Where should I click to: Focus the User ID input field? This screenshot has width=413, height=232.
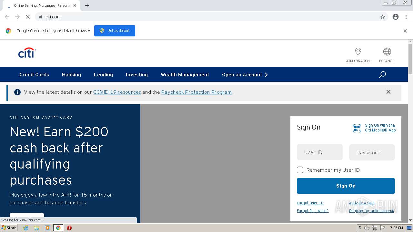coord(320,152)
